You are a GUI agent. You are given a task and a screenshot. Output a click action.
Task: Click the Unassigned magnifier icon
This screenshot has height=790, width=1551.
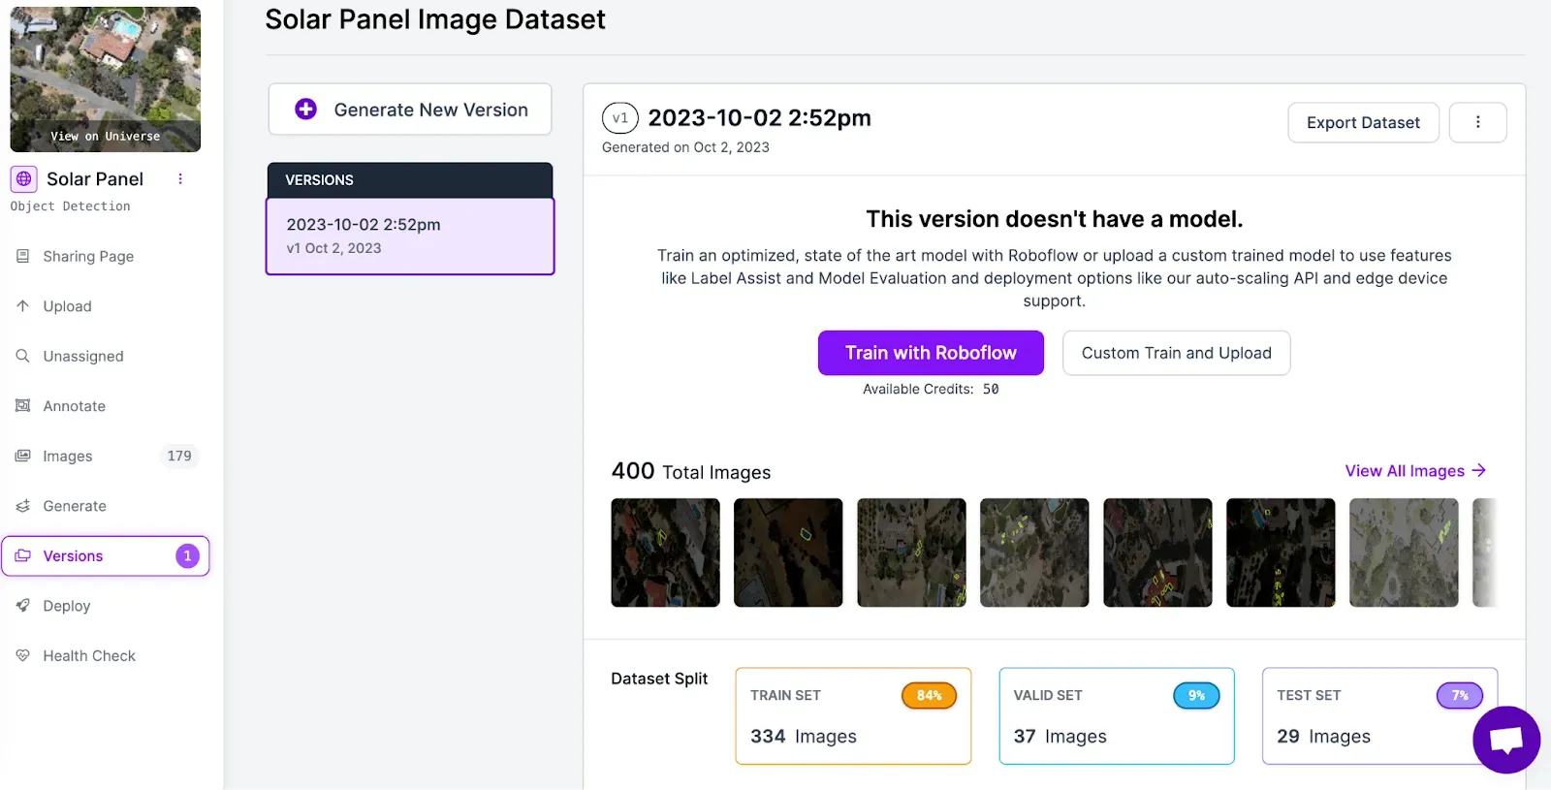22,356
